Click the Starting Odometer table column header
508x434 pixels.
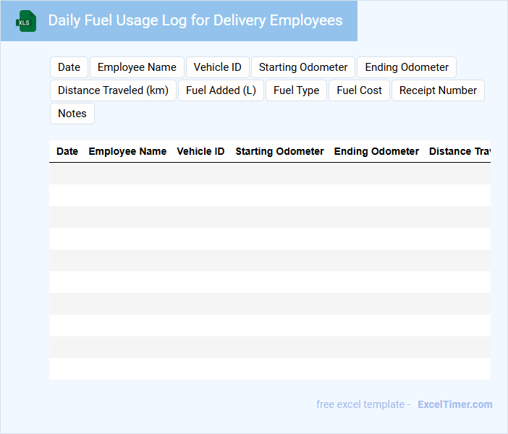[x=279, y=151]
